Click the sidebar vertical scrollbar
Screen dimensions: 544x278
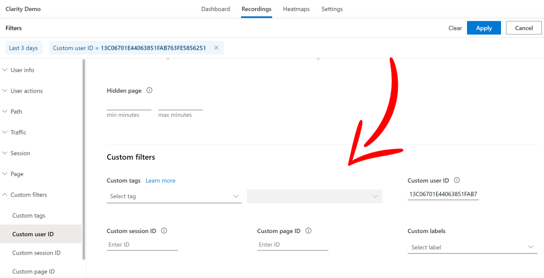click(x=83, y=159)
